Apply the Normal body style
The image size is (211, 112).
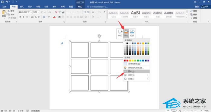point(113,14)
